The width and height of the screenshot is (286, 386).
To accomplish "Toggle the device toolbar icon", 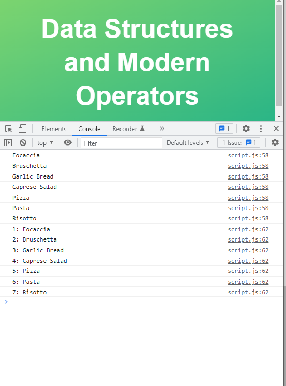I will [22, 128].
